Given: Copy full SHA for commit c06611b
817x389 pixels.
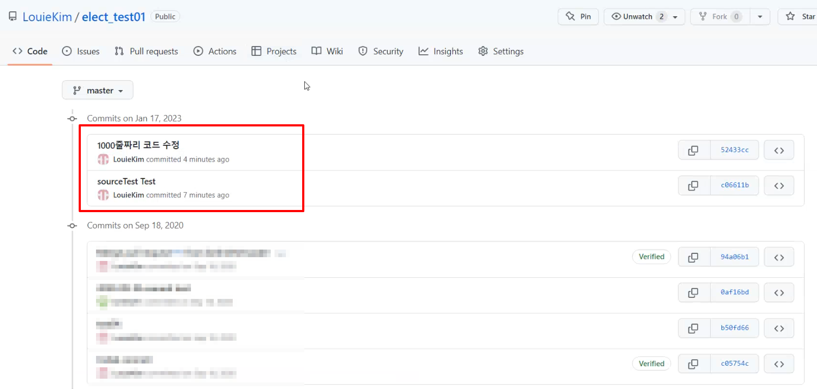Looking at the screenshot, I should coord(694,186).
